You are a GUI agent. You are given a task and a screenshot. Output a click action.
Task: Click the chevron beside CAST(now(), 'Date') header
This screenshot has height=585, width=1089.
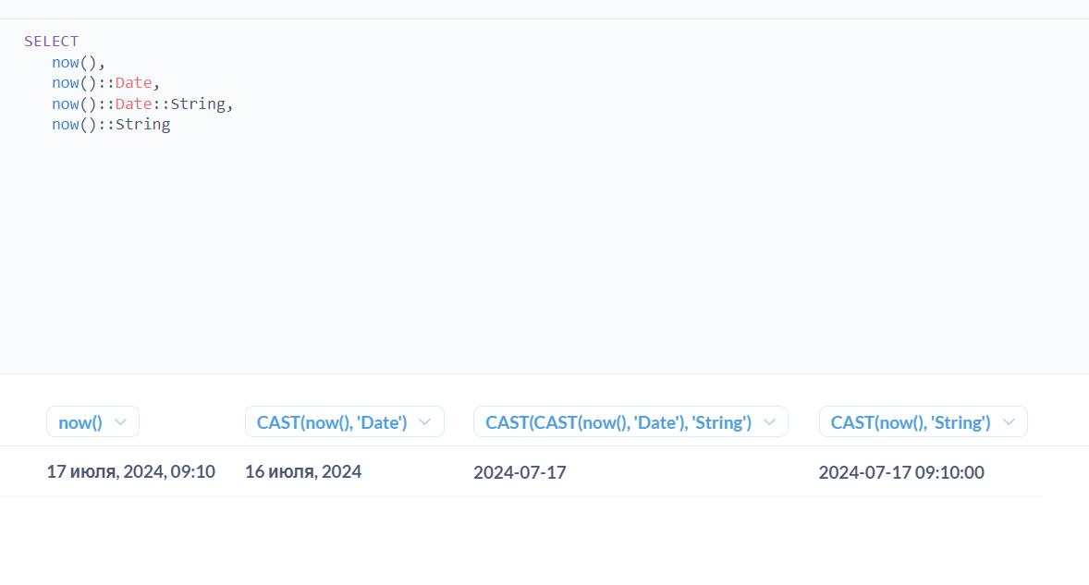pos(424,422)
